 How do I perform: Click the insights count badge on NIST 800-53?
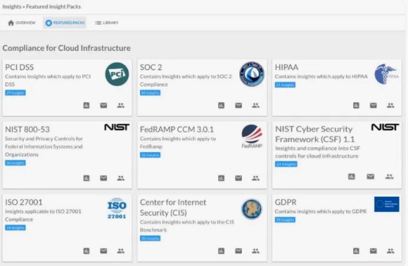coord(16,163)
